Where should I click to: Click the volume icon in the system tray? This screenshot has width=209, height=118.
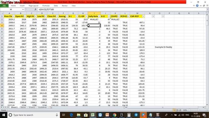(183, 115)
